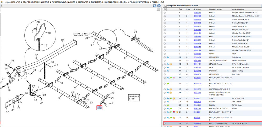Click 'БРУС' description cell

(211, 37)
